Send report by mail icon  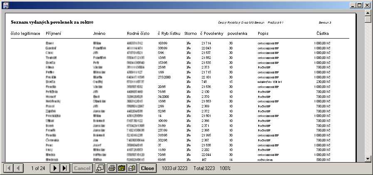[132, 168]
